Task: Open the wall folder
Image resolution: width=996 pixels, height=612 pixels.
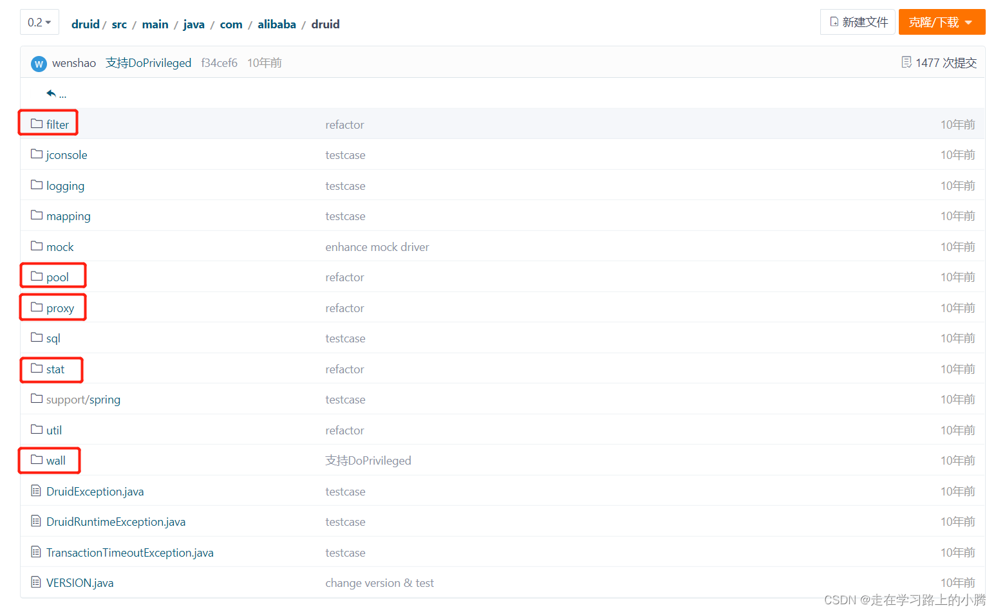Action: point(56,461)
